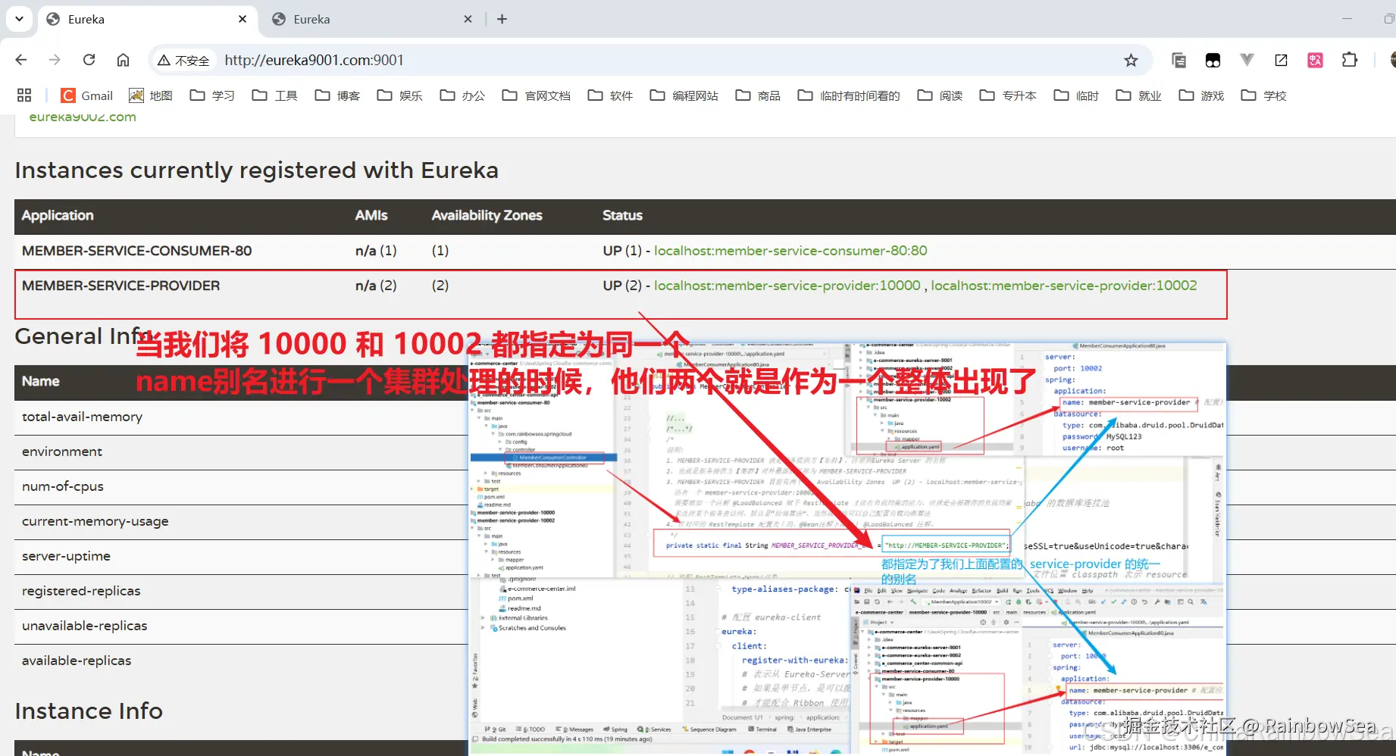Click the V-shaped extension icon
1396x756 pixels.
coord(1247,60)
